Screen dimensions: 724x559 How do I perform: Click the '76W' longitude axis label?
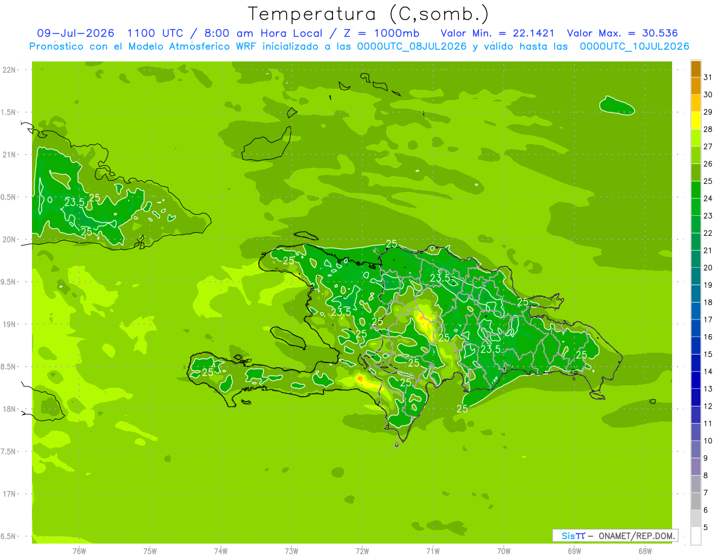[x=79, y=551]
